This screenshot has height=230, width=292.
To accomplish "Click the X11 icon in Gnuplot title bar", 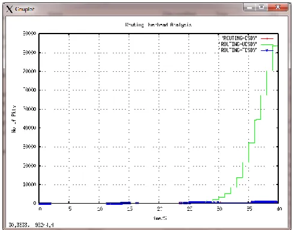I will tap(9, 9).
